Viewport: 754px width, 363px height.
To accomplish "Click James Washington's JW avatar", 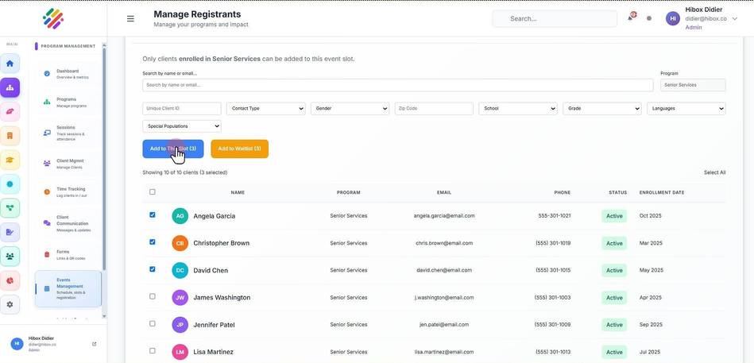I will 180,298.
